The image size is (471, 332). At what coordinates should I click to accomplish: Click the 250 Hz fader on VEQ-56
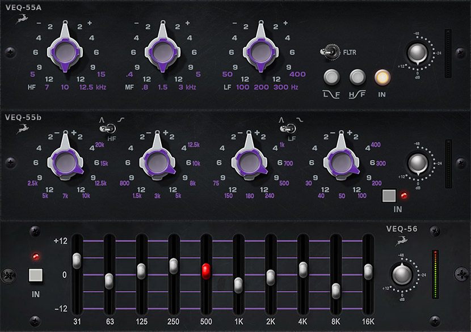(x=174, y=266)
